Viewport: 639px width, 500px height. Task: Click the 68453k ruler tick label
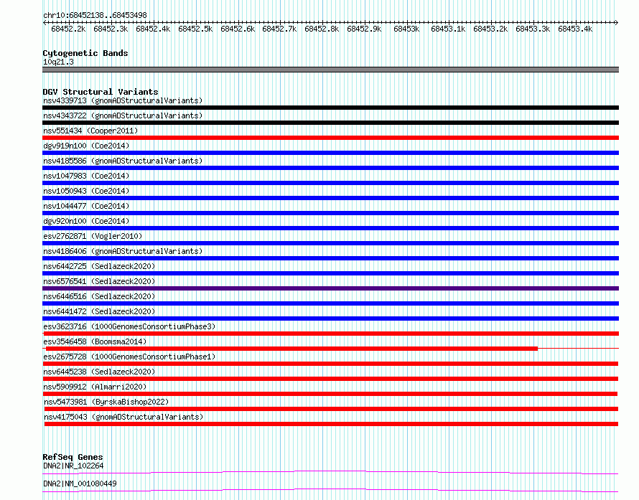[x=406, y=29]
